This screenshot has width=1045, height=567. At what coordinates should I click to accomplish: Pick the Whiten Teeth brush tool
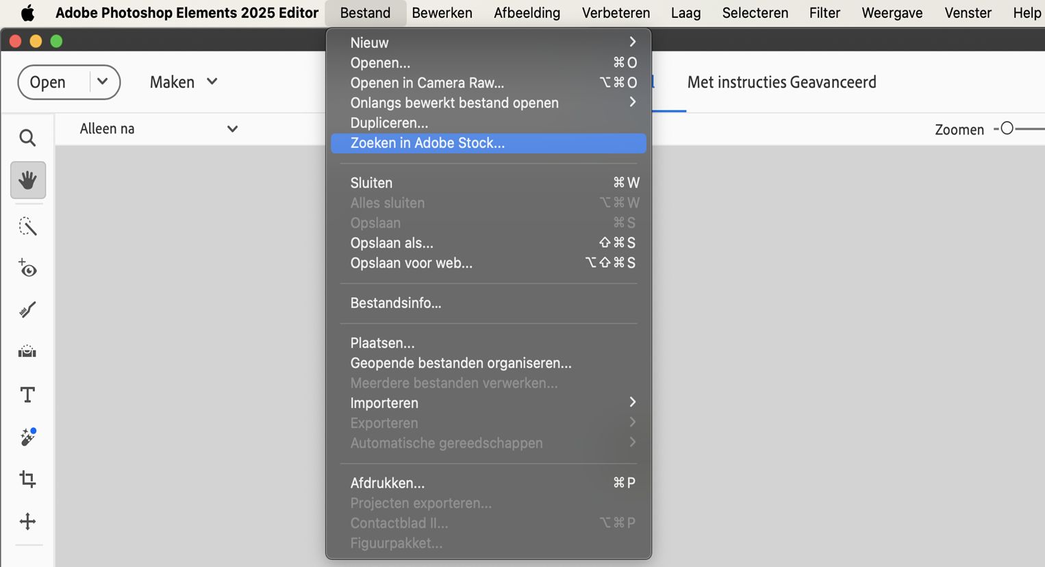tap(27, 310)
